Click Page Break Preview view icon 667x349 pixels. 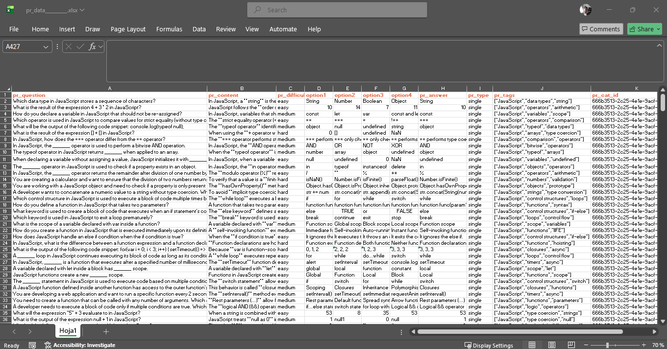point(571,345)
